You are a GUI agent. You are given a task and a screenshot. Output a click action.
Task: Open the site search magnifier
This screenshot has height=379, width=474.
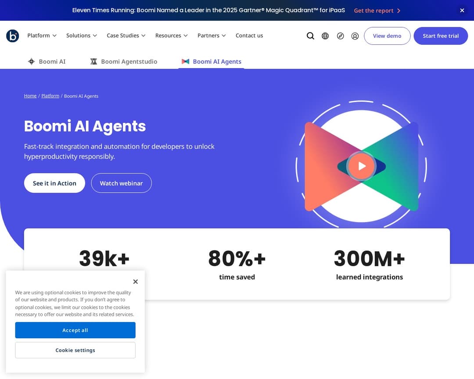click(x=310, y=36)
